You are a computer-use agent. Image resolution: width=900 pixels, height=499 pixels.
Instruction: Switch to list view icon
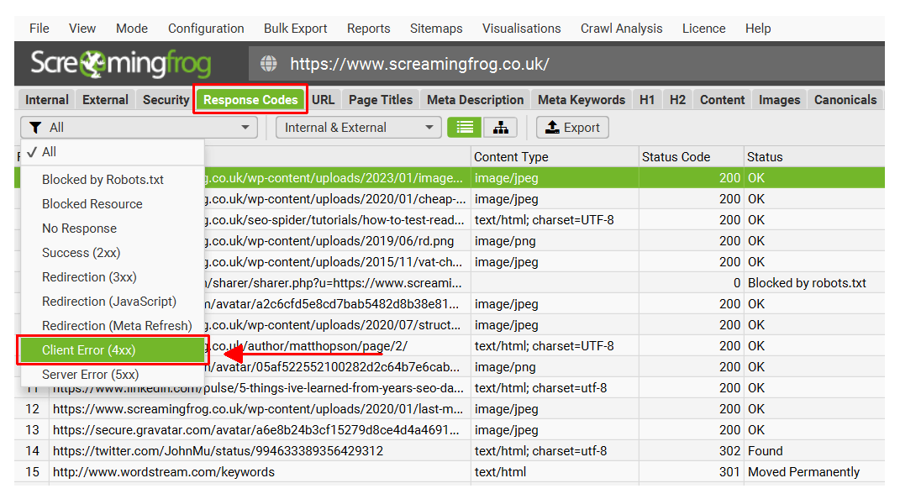[x=465, y=128]
